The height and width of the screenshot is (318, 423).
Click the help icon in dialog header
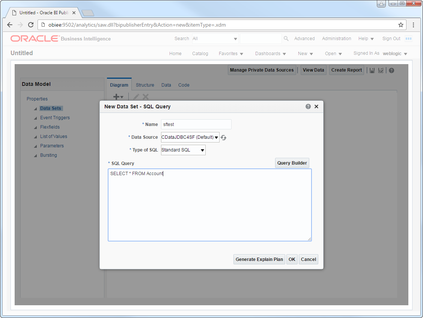[308, 106]
